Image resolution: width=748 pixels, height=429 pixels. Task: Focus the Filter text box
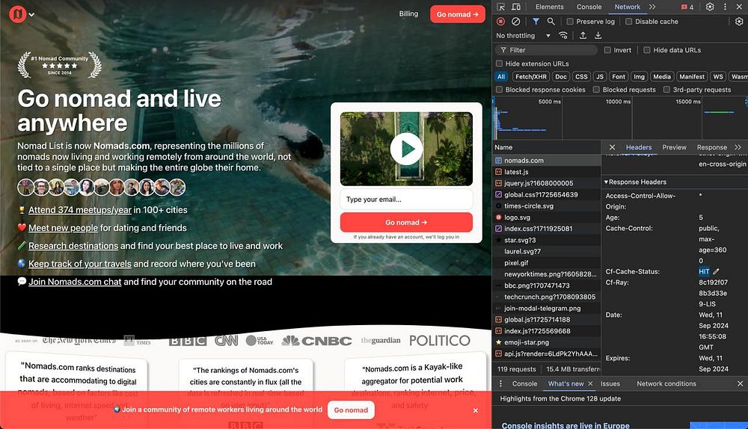546,50
